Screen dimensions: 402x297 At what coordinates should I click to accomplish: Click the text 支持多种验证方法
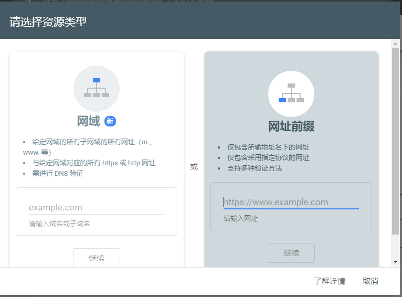click(x=255, y=168)
